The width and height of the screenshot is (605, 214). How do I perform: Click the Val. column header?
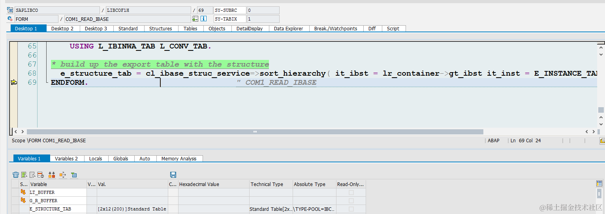[x=132, y=184]
